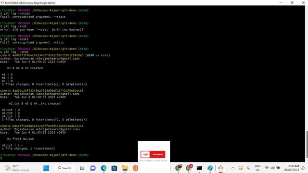Click the date line 'Tue Jun 6 01:55:59'

tap(33, 133)
